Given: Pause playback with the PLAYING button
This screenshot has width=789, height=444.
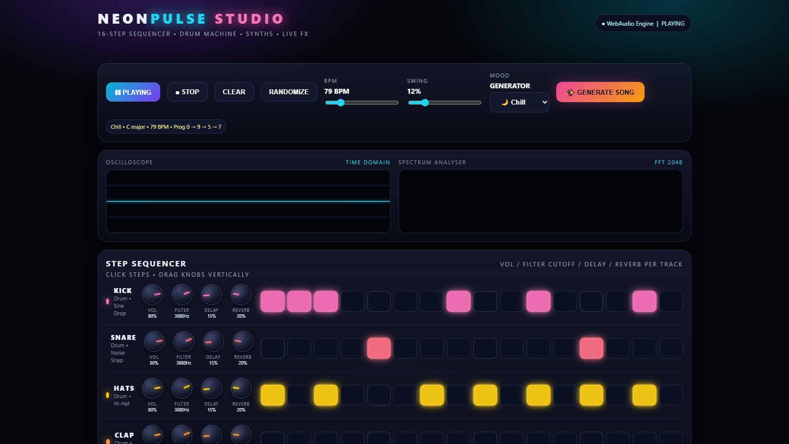Looking at the screenshot, I should [133, 92].
